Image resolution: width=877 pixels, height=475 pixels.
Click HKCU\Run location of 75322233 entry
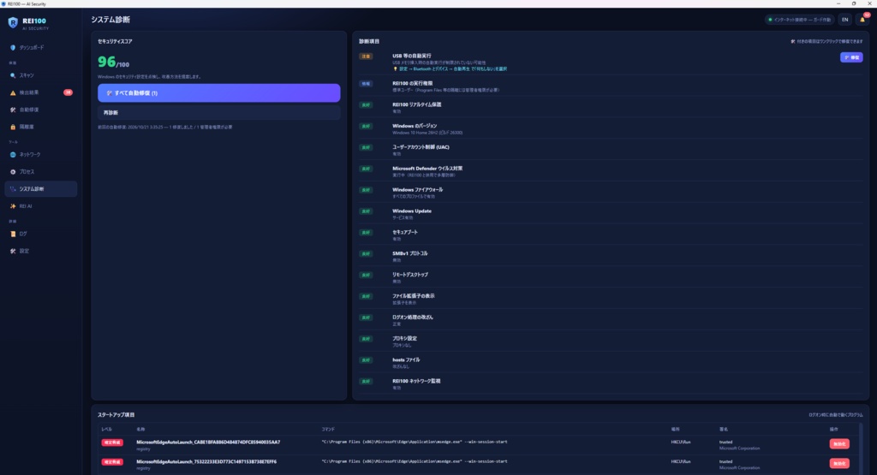[681, 461]
